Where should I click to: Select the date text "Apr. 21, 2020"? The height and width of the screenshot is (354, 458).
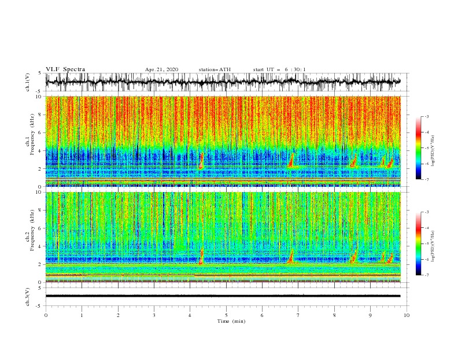161,69
